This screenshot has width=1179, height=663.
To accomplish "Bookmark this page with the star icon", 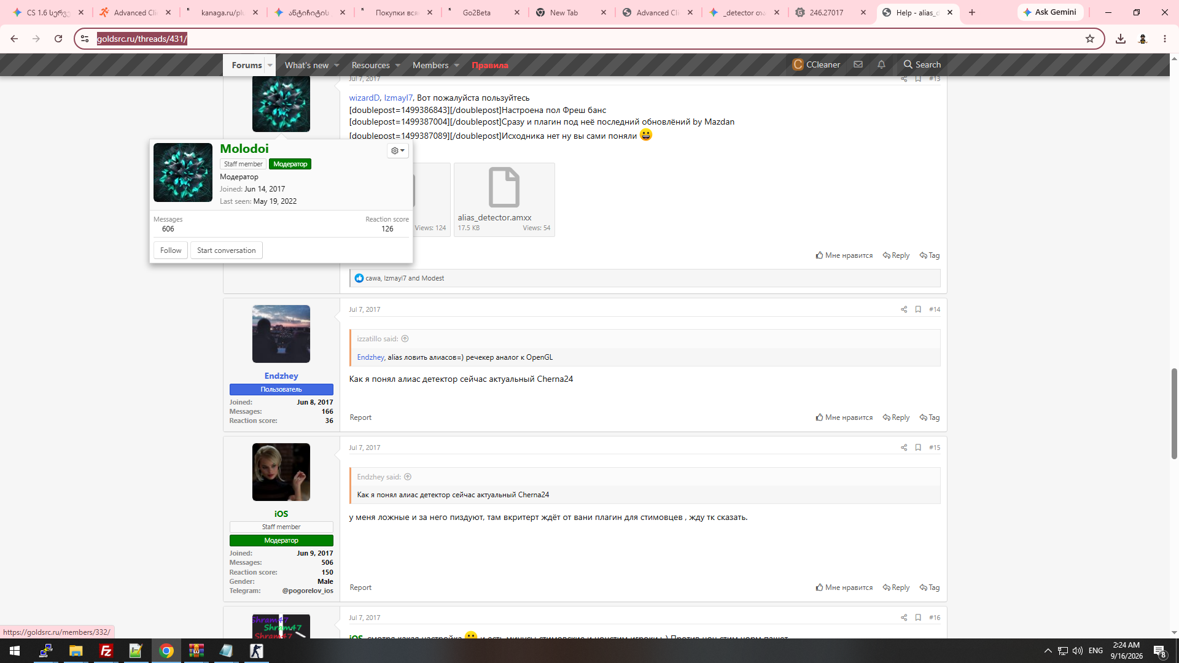I will 1090,39.
